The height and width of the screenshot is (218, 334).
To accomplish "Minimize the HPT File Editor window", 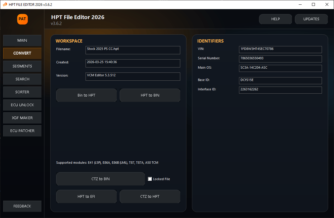I will point(300,4).
